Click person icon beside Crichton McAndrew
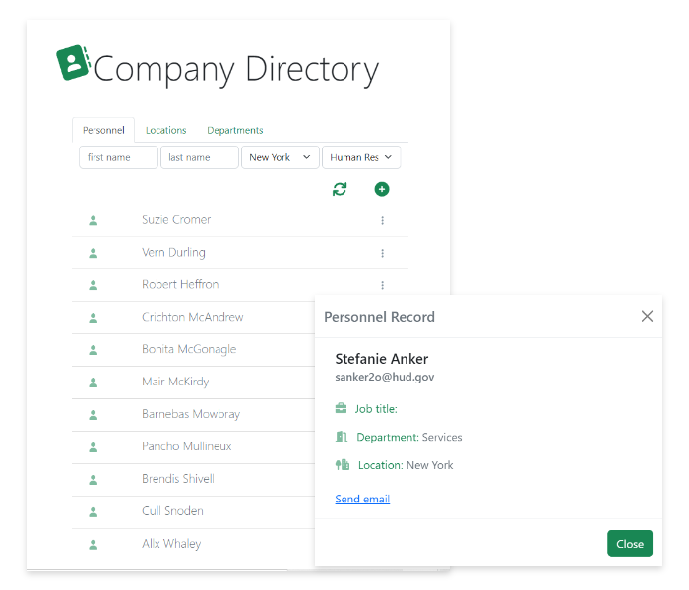 [94, 318]
